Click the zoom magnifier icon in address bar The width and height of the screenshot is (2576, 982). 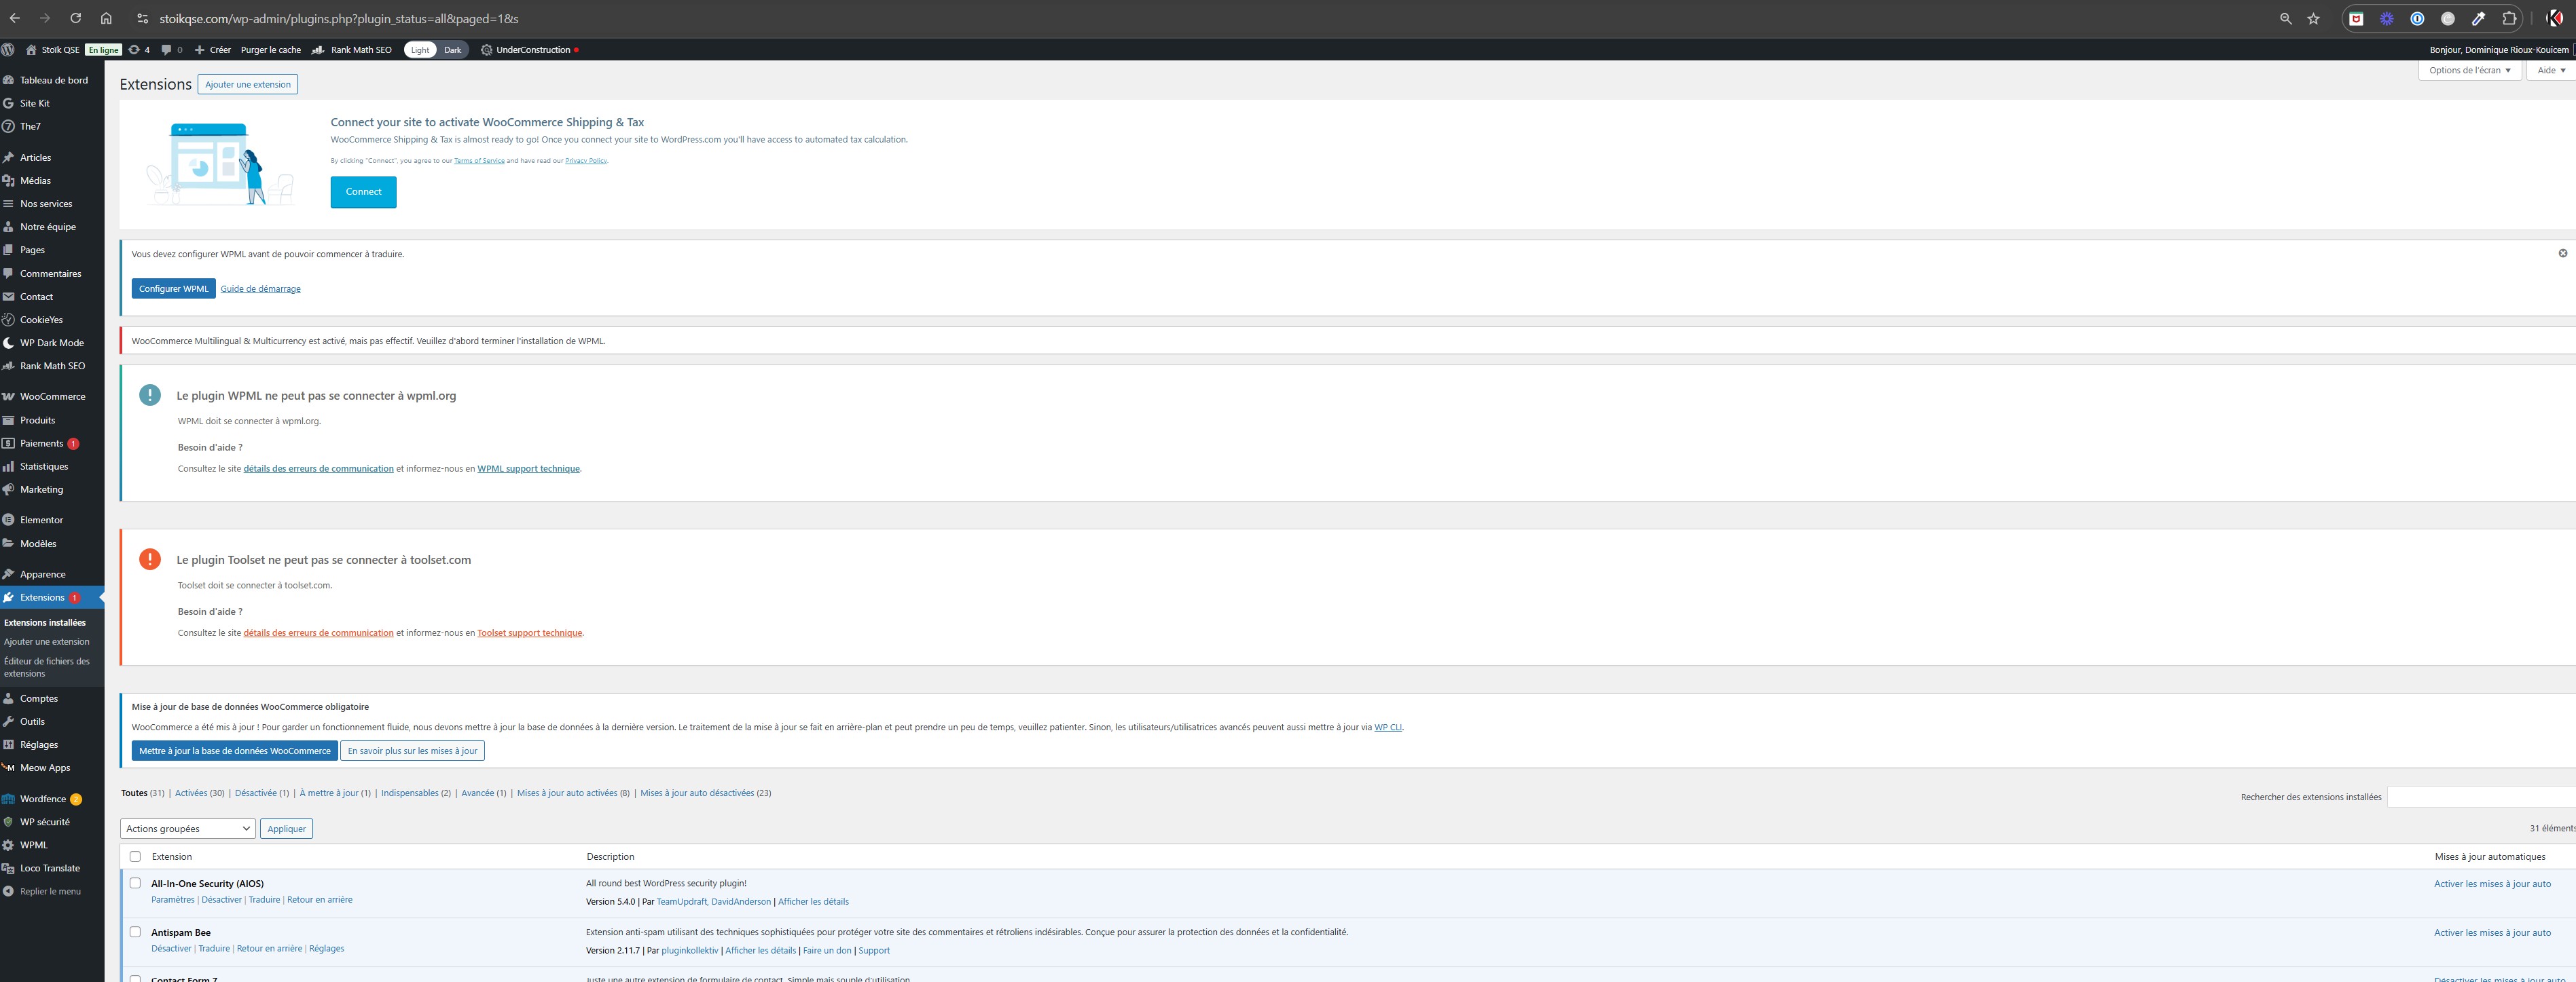(2285, 18)
